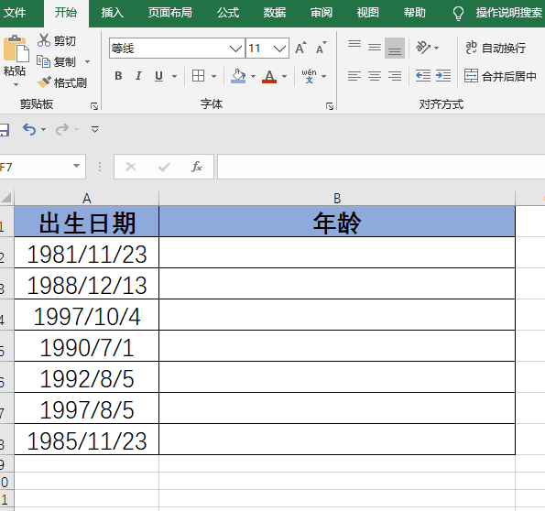Click the Wrap Text (自动换行) button
Viewport: 545px width, 511px height.
click(x=496, y=48)
